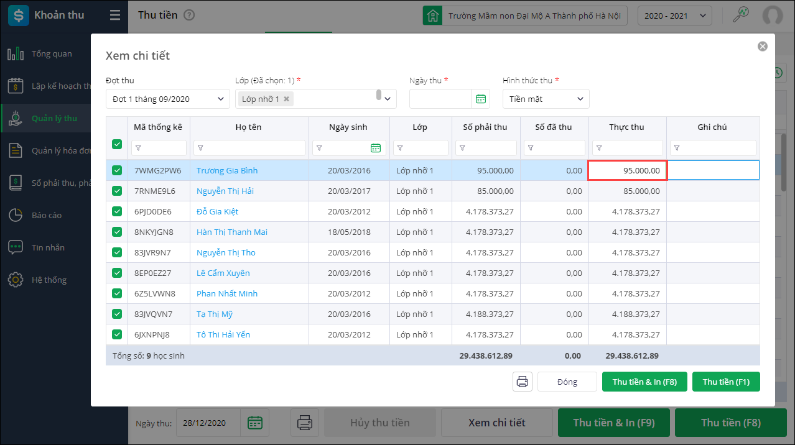Uncheck row 83JVQVN7 Tạ Thị Mỹ
The width and height of the screenshot is (795, 445).
pyautogui.click(x=117, y=314)
